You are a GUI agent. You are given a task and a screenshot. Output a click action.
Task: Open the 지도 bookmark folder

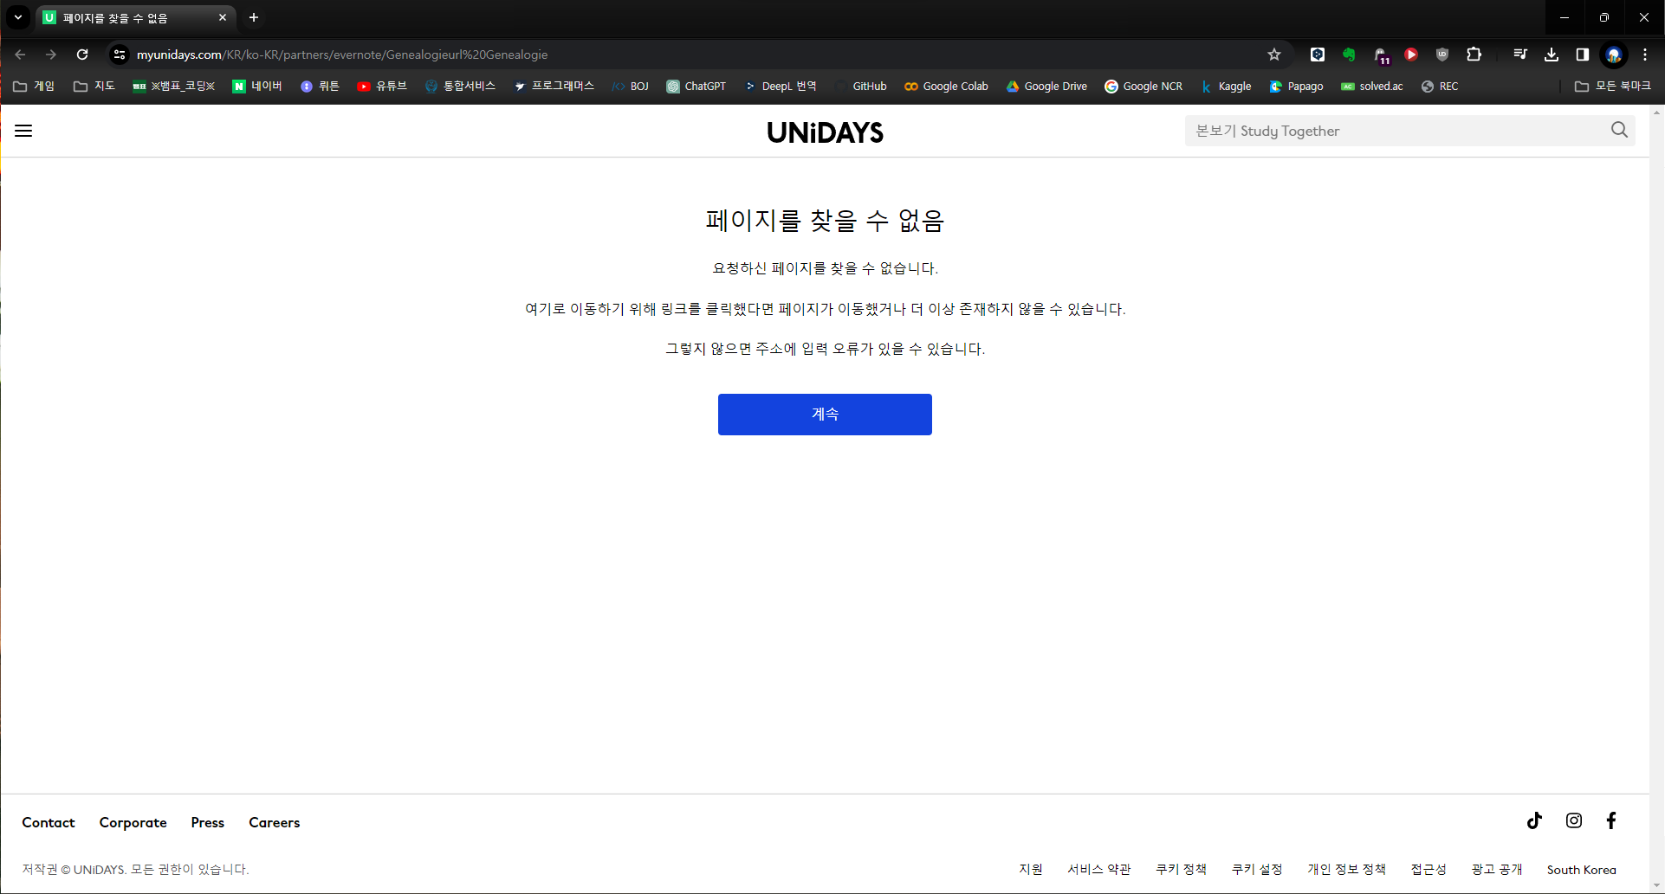[94, 87]
